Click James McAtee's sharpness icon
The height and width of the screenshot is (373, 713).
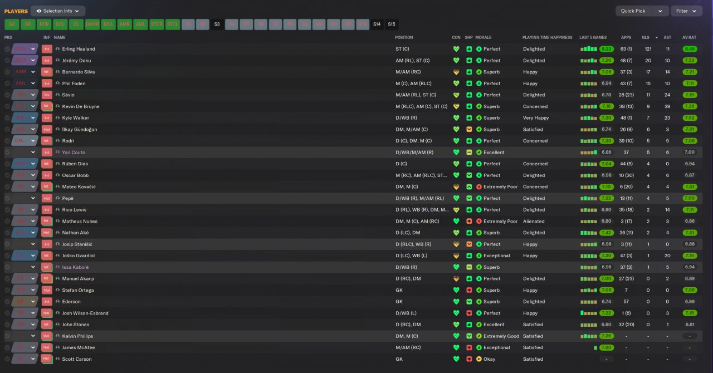(469, 347)
